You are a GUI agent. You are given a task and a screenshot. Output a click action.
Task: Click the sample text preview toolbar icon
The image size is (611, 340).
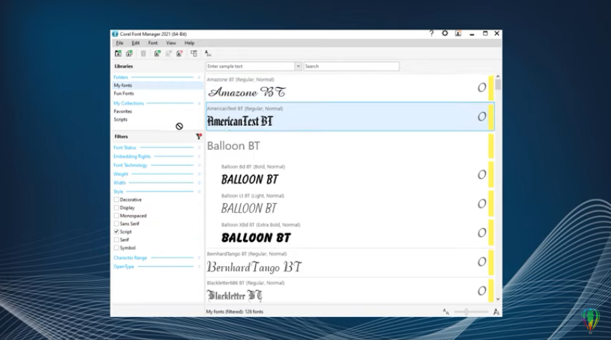pos(208,54)
